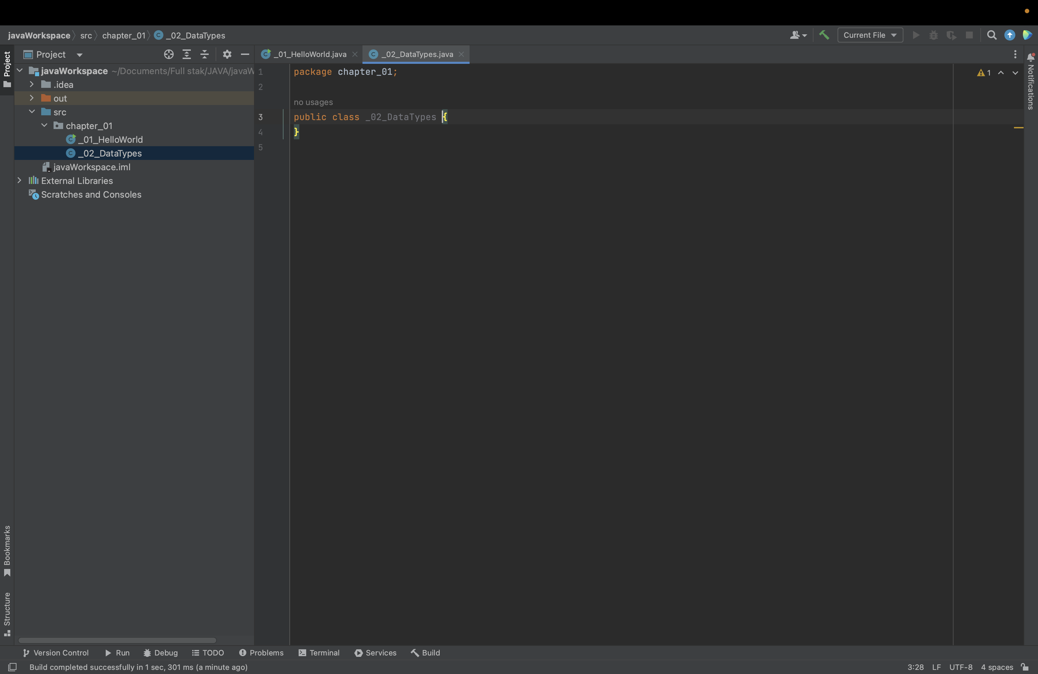
Task: Open Project panel gear options
Action: pos(227,54)
